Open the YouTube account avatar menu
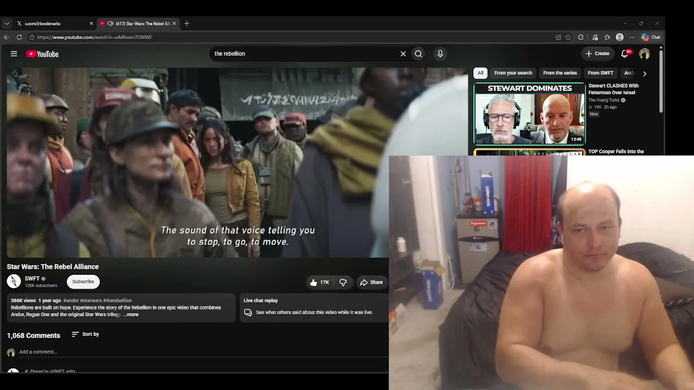Screen dimensions: 694x390 (644, 54)
